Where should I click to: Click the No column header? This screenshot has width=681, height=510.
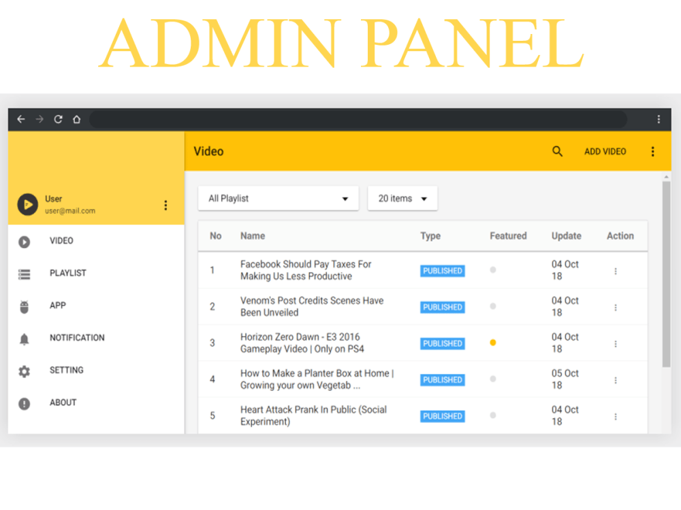click(216, 236)
